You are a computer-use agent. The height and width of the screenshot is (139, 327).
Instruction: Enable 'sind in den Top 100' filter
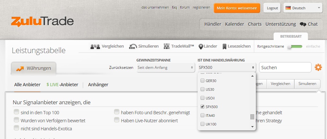(16, 112)
